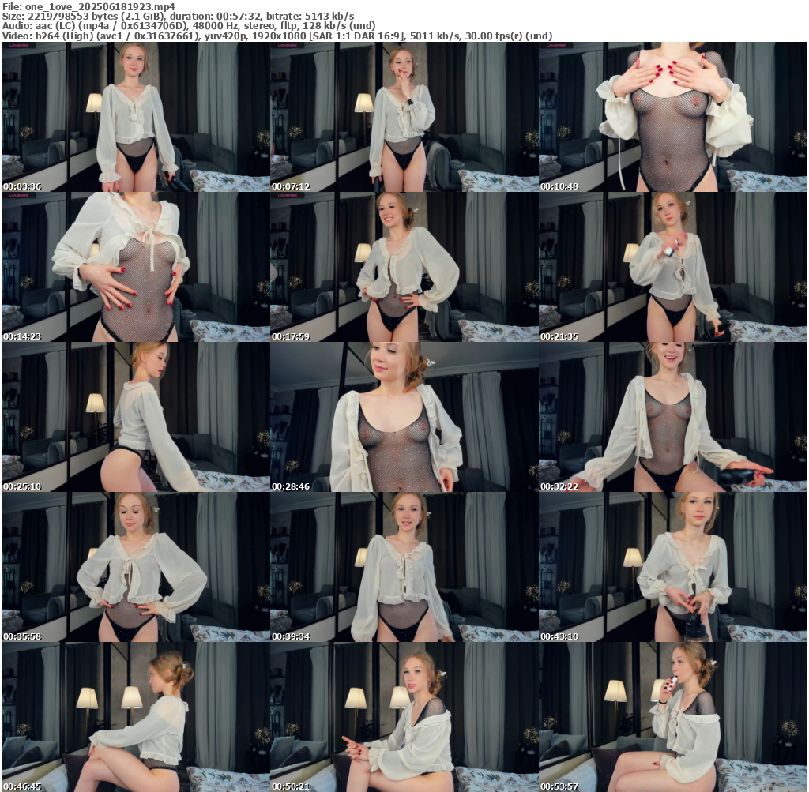Select the frame marked 00:07:12

(404, 117)
